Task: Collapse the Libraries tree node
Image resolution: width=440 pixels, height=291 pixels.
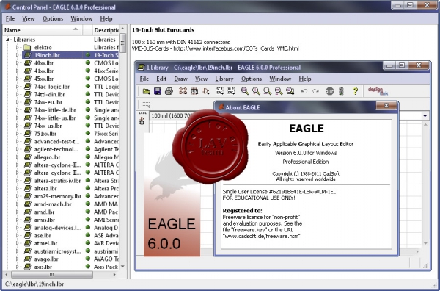Action: tap(7, 40)
